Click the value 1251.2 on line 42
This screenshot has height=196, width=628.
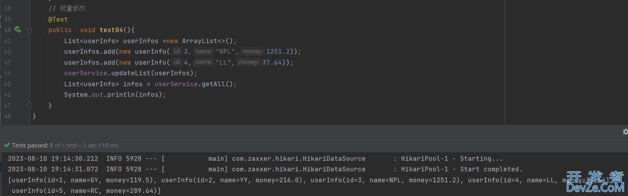pos(278,51)
